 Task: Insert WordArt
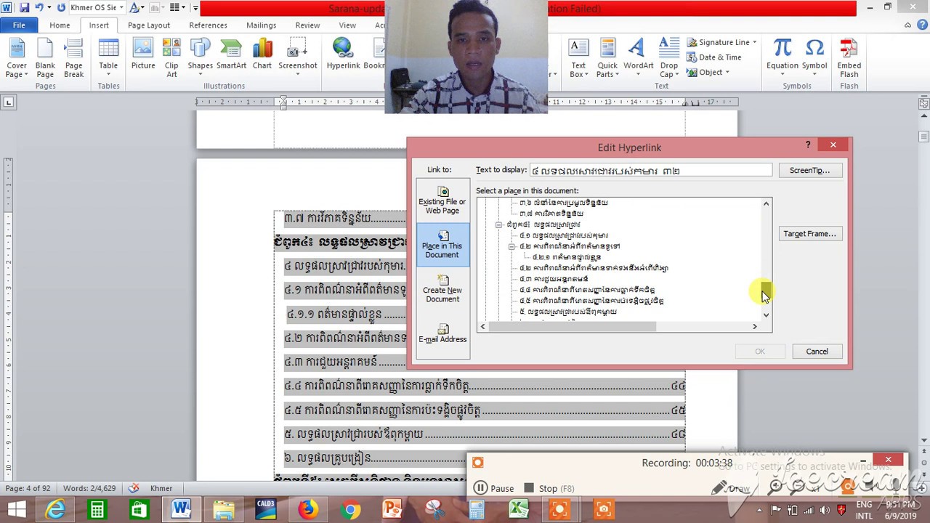(638, 59)
